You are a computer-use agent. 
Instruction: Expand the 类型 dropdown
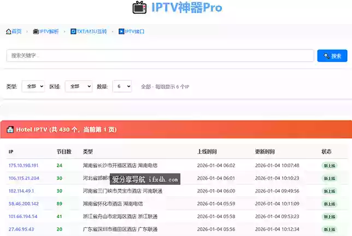pos(33,86)
